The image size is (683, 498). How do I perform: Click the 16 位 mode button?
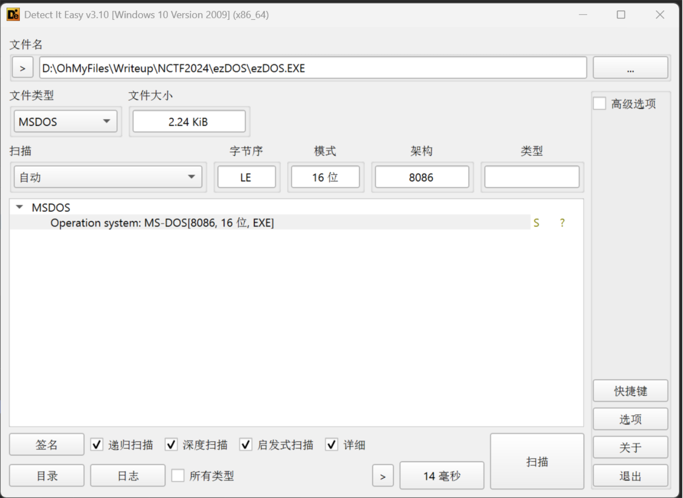325,177
